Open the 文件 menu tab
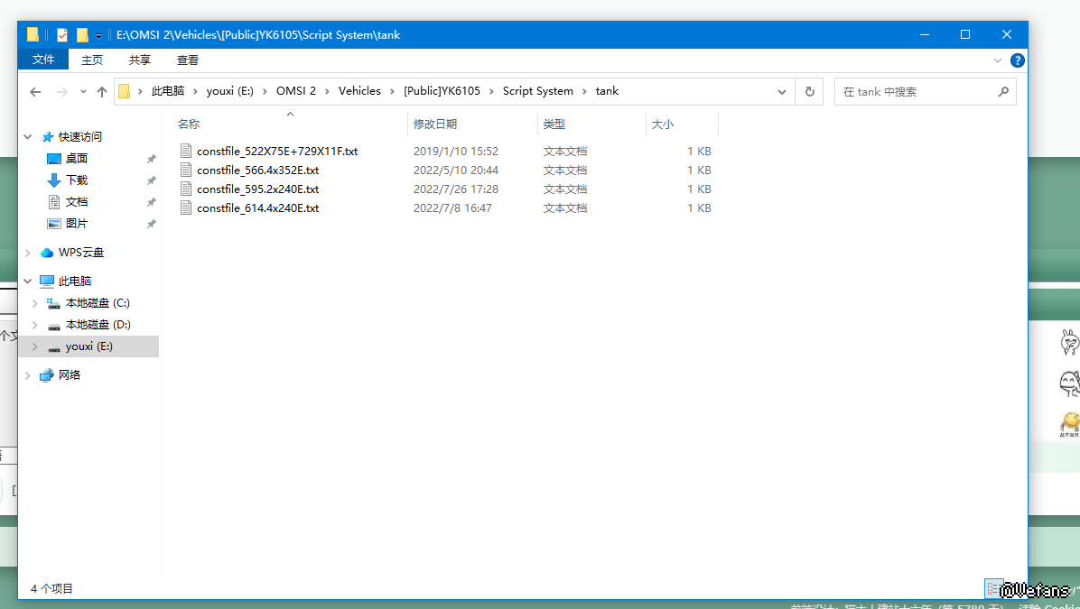The height and width of the screenshot is (609, 1080). tap(43, 60)
